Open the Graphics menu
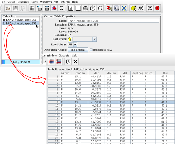The width and height of the screenshot is (176, 145). (23, 2)
